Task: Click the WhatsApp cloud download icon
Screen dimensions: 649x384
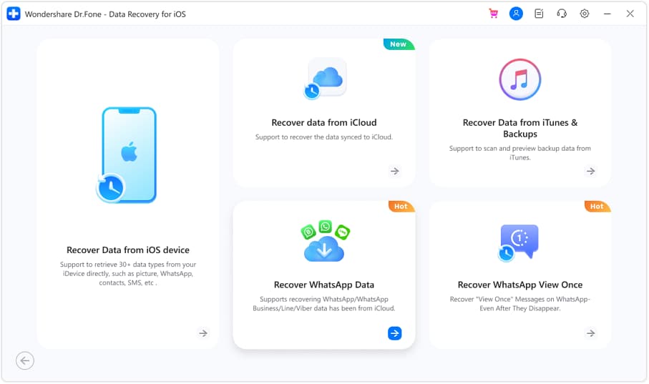Action: pyautogui.click(x=325, y=241)
